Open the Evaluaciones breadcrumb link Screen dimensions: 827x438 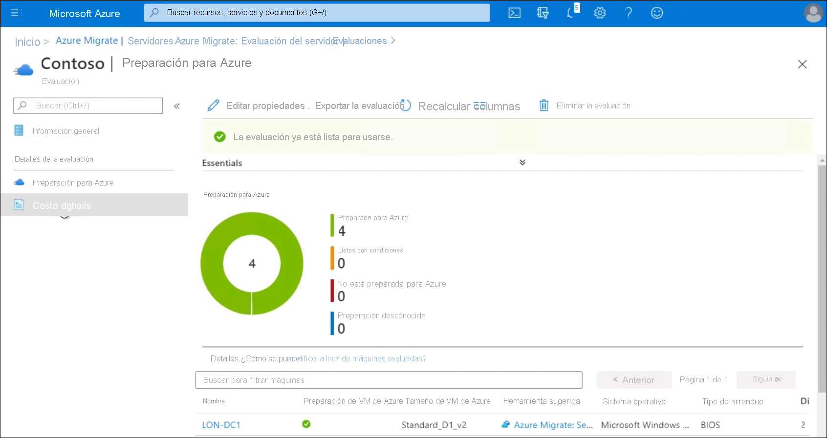point(360,41)
